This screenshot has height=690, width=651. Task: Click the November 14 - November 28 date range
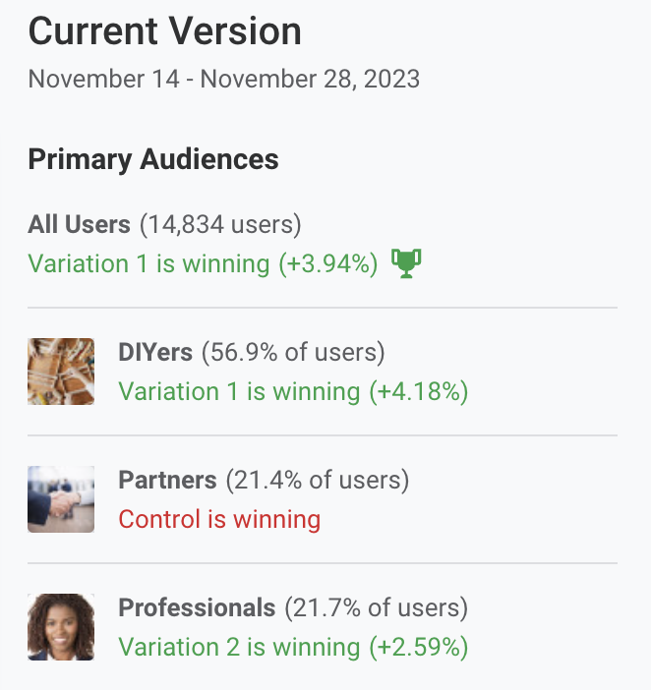click(x=224, y=80)
